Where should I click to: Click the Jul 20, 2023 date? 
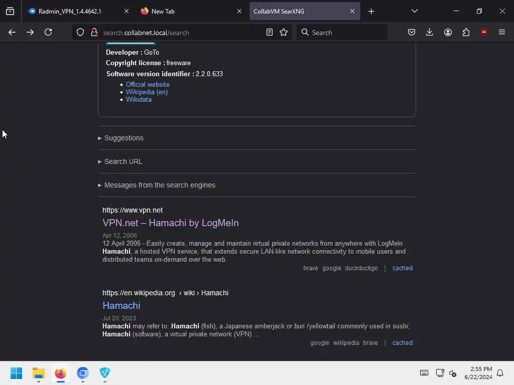click(x=119, y=318)
